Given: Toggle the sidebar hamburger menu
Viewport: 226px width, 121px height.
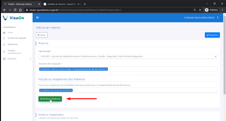Looking at the screenshot, I should point(37,18).
